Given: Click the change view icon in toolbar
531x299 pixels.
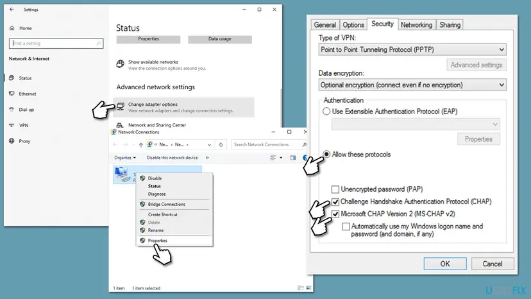Looking at the screenshot, I should coord(273,158).
